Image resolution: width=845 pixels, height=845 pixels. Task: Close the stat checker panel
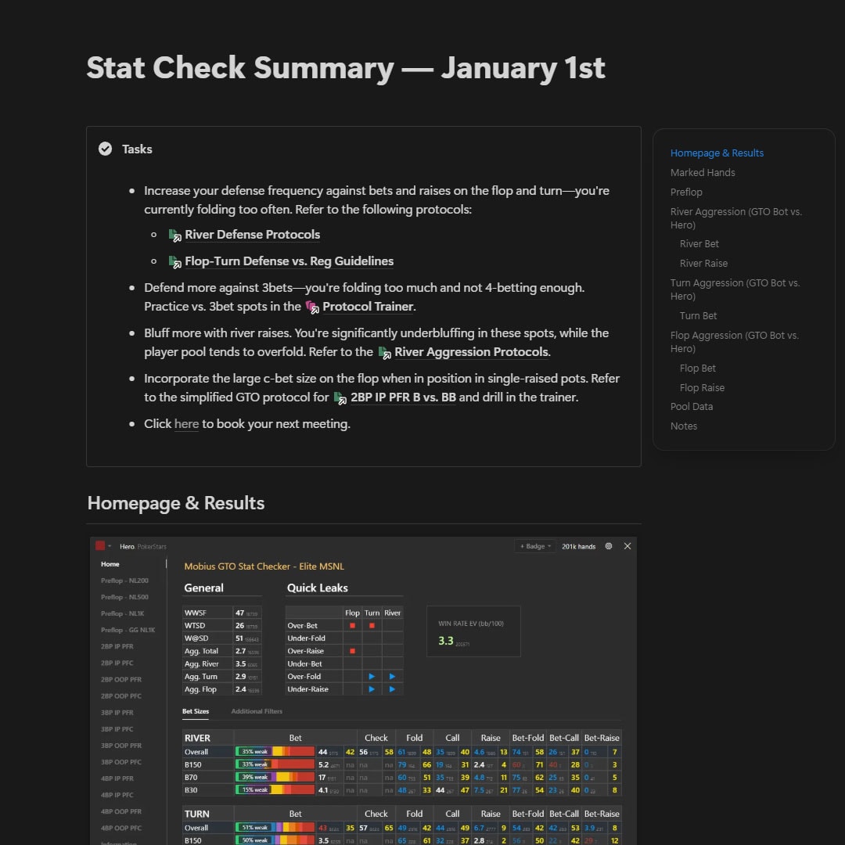coord(627,546)
